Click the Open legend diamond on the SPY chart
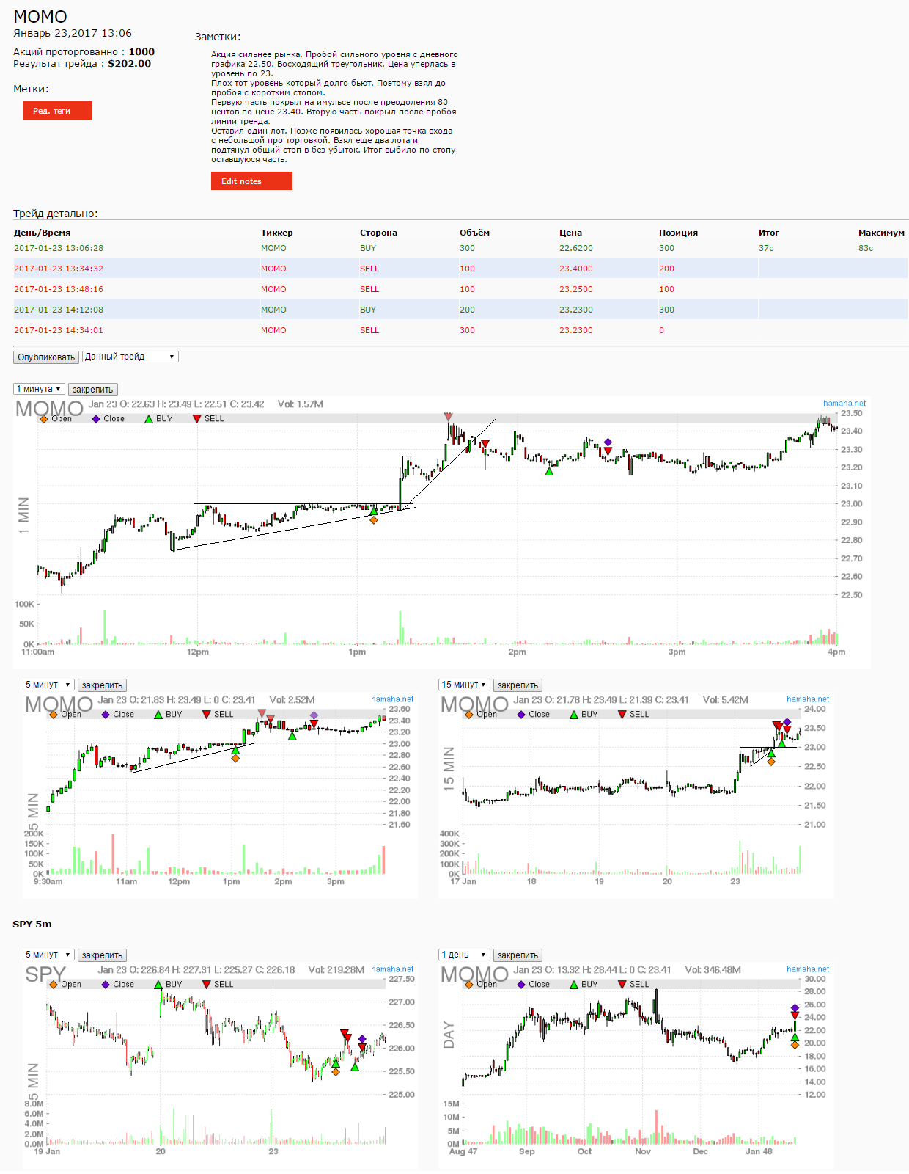 [54, 985]
